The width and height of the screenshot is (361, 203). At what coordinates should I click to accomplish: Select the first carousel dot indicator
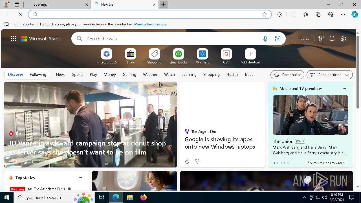tap(274, 163)
